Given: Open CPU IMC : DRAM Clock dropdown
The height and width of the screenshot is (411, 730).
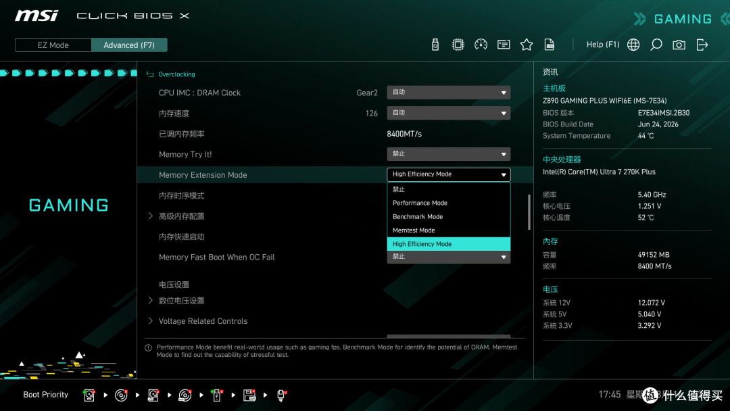Looking at the screenshot, I should pyautogui.click(x=448, y=93).
